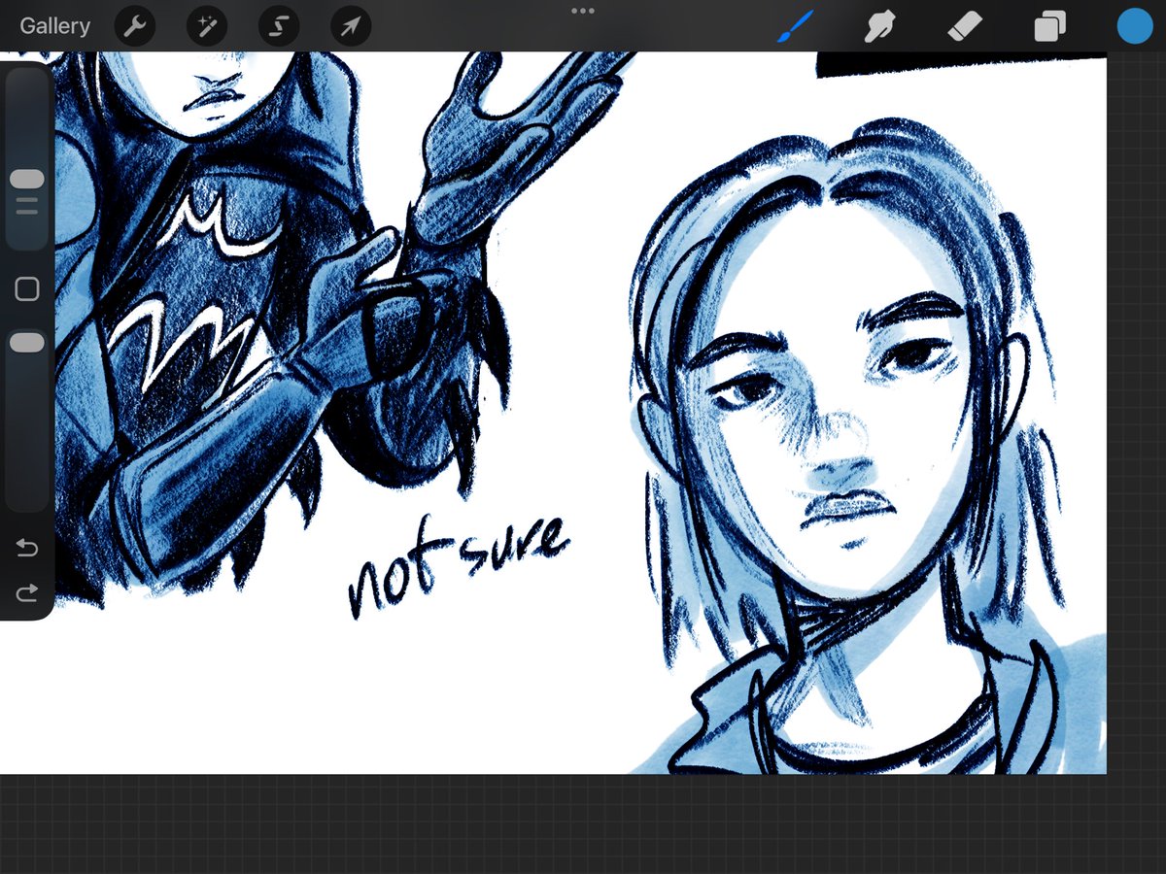Return to the Gallery
Image resolution: width=1166 pixels, height=874 pixels.
click(54, 26)
